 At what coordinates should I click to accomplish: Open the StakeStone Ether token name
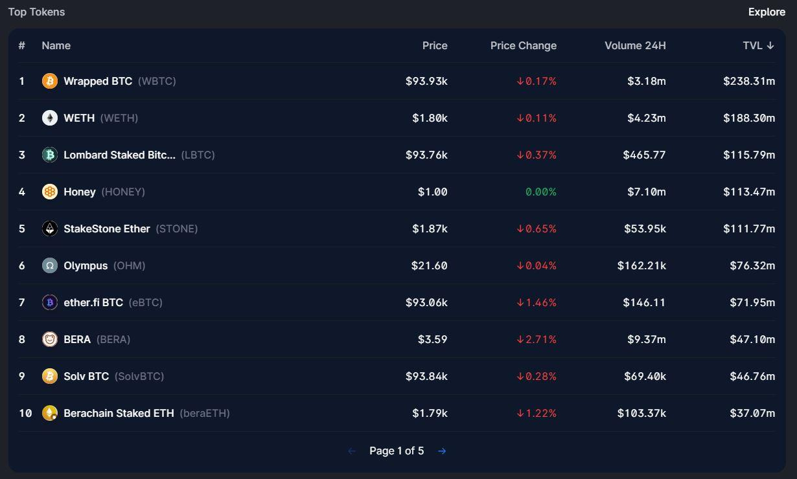[x=107, y=228]
